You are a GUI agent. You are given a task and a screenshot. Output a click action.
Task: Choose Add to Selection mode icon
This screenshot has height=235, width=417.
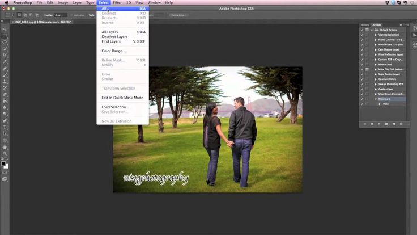click(x=25, y=15)
